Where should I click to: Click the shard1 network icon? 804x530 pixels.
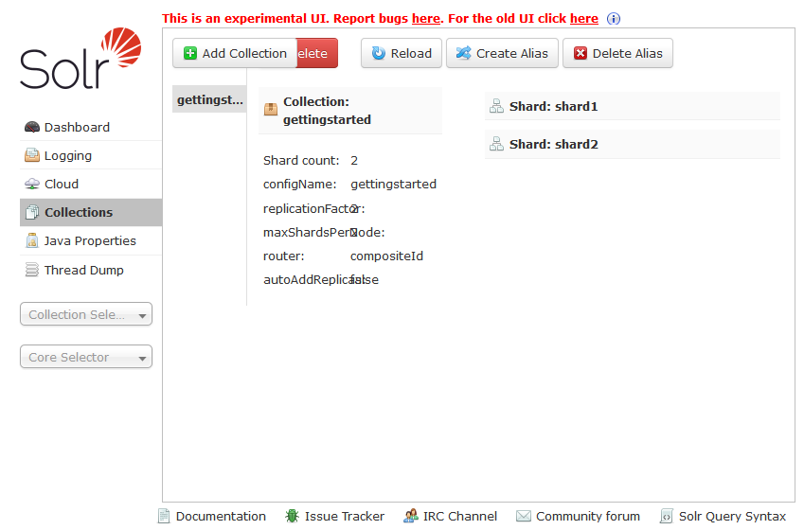coord(496,106)
